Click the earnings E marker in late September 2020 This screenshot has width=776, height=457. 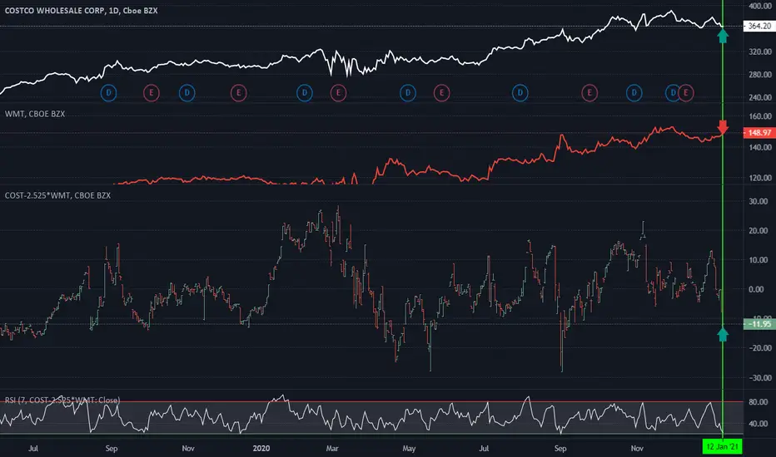click(589, 93)
